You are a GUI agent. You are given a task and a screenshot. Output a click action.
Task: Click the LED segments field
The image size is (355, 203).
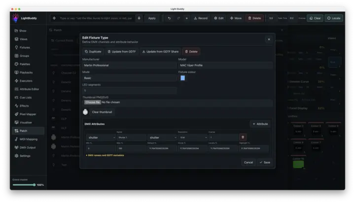pos(129,90)
